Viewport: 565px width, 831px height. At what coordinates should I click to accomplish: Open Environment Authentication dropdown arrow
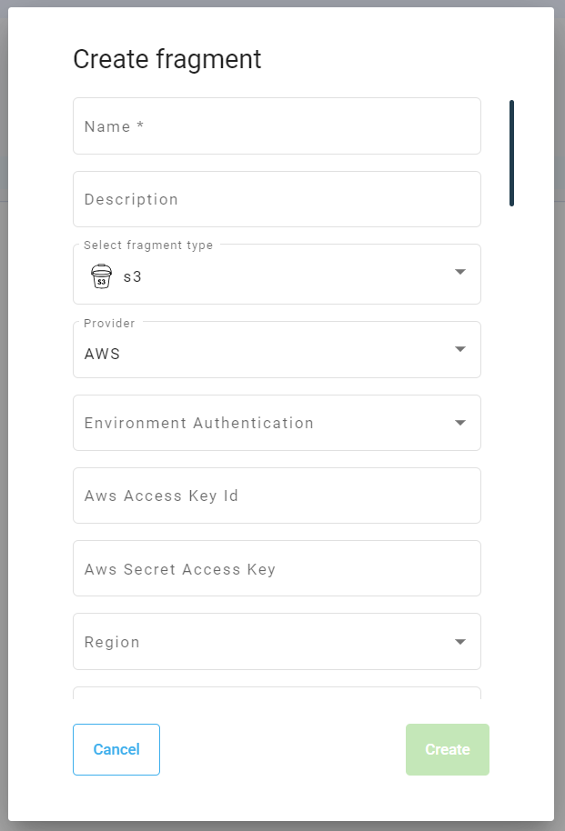460,423
